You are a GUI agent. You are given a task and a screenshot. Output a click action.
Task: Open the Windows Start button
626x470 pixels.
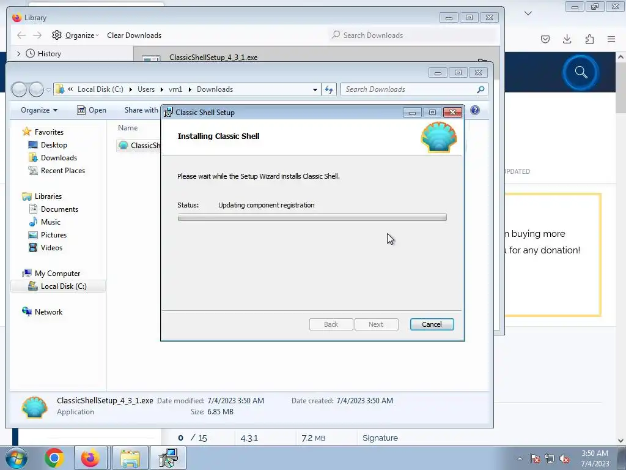pos(17,458)
